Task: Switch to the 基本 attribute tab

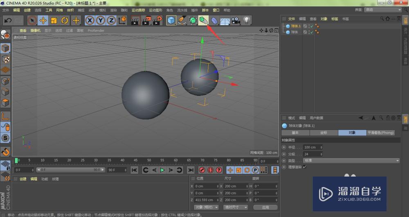Action: 295,132
